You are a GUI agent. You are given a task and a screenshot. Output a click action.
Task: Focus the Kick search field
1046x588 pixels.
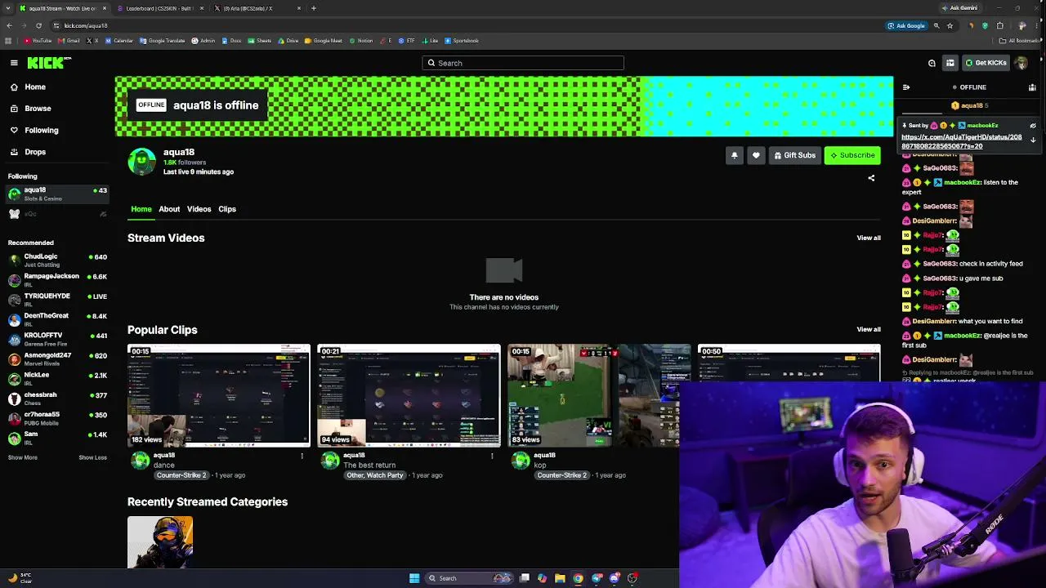(x=523, y=63)
